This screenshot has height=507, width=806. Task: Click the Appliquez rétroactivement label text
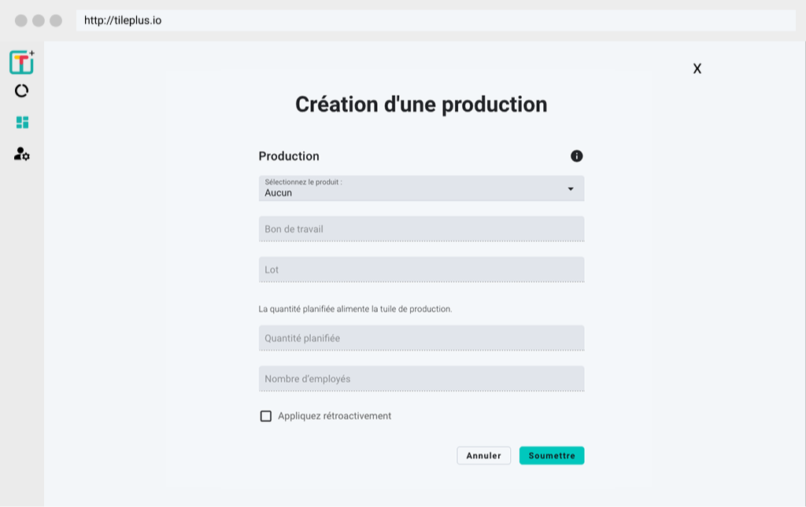(335, 416)
